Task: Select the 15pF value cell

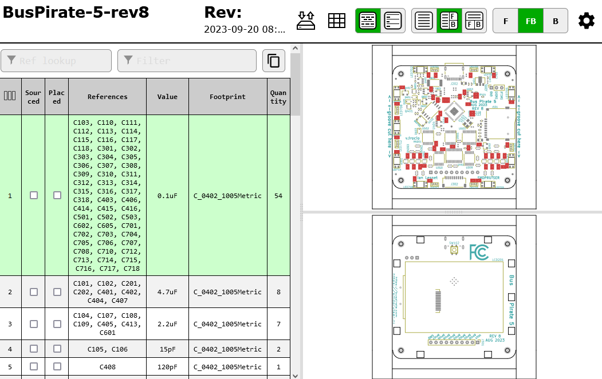Action: (167, 349)
